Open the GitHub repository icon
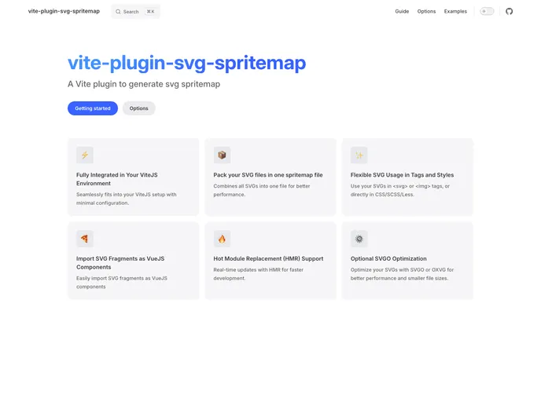Image resolution: width=541 pixels, height=402 pixels. (509, 11)
